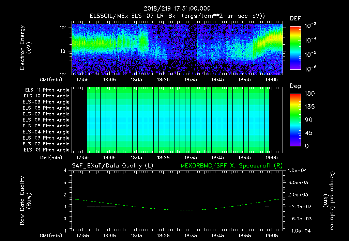Click the ELS-10 Pitch Angle row label
The width and height of the screenshot is (349, 241).
click(x=46, y=96)
